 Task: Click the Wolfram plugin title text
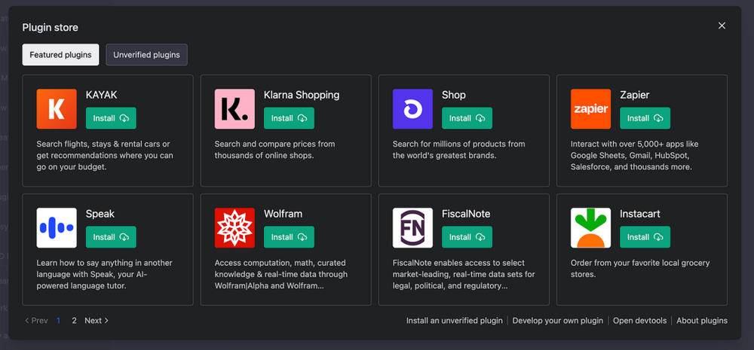pos(284,214)
